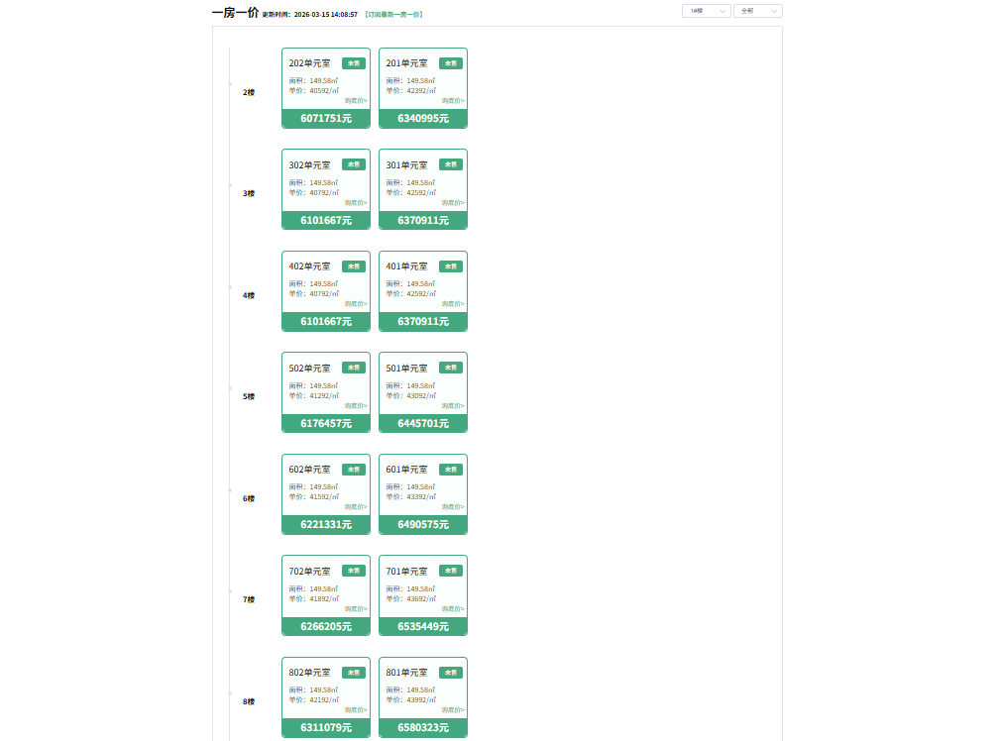Click the 5楼 floor label
The height and width of the screenshot is (741, 997).
tap(249, 396)
